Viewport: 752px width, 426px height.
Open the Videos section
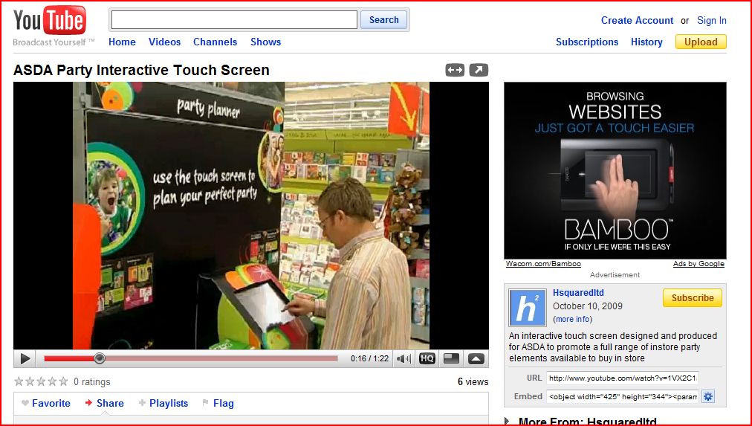pyautogui.click(x=164, y=42)
